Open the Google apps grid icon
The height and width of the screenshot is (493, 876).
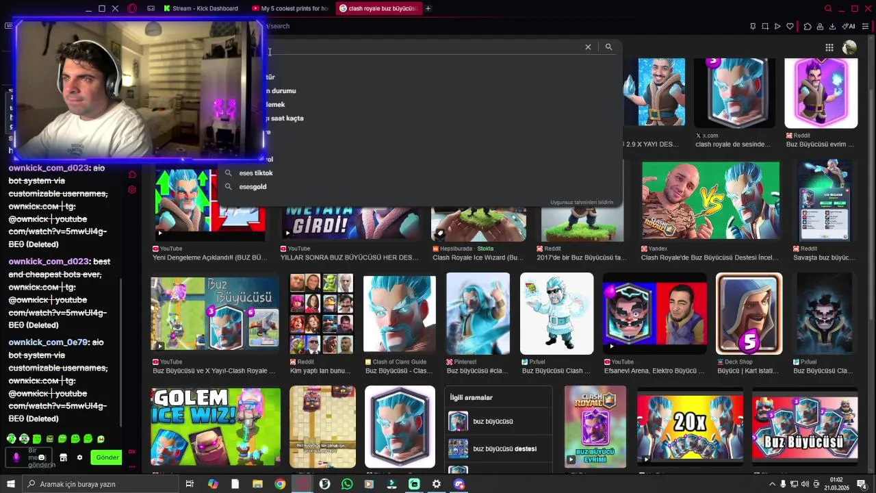829,47
